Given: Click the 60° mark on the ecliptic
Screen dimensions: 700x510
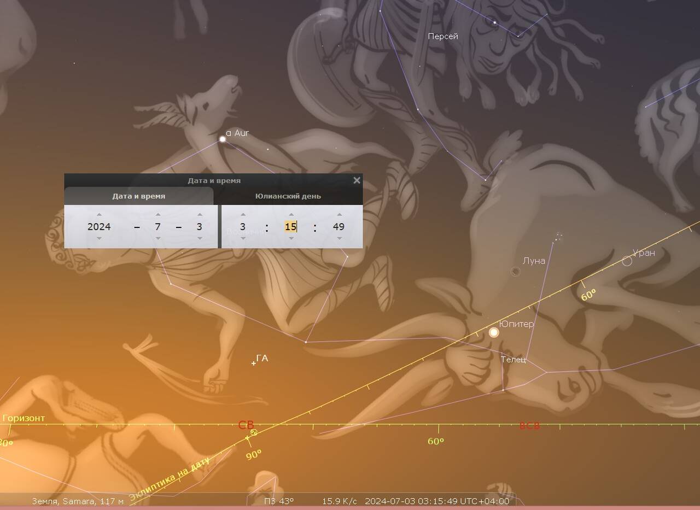Looking at the screenshot, I should click(x=588, y=295).
